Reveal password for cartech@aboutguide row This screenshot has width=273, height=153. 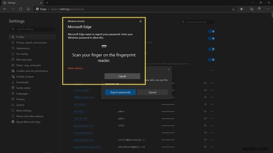coord(205,140)
